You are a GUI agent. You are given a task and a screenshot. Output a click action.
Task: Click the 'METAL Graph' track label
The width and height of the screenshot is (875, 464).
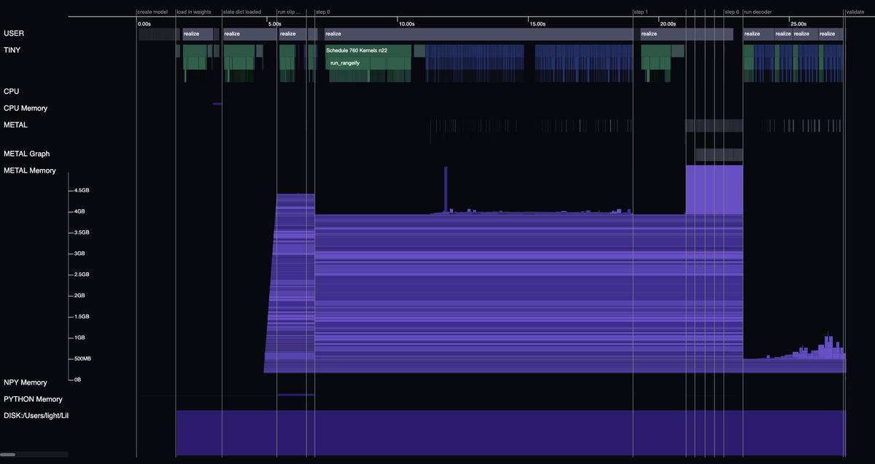coord(27,154)
